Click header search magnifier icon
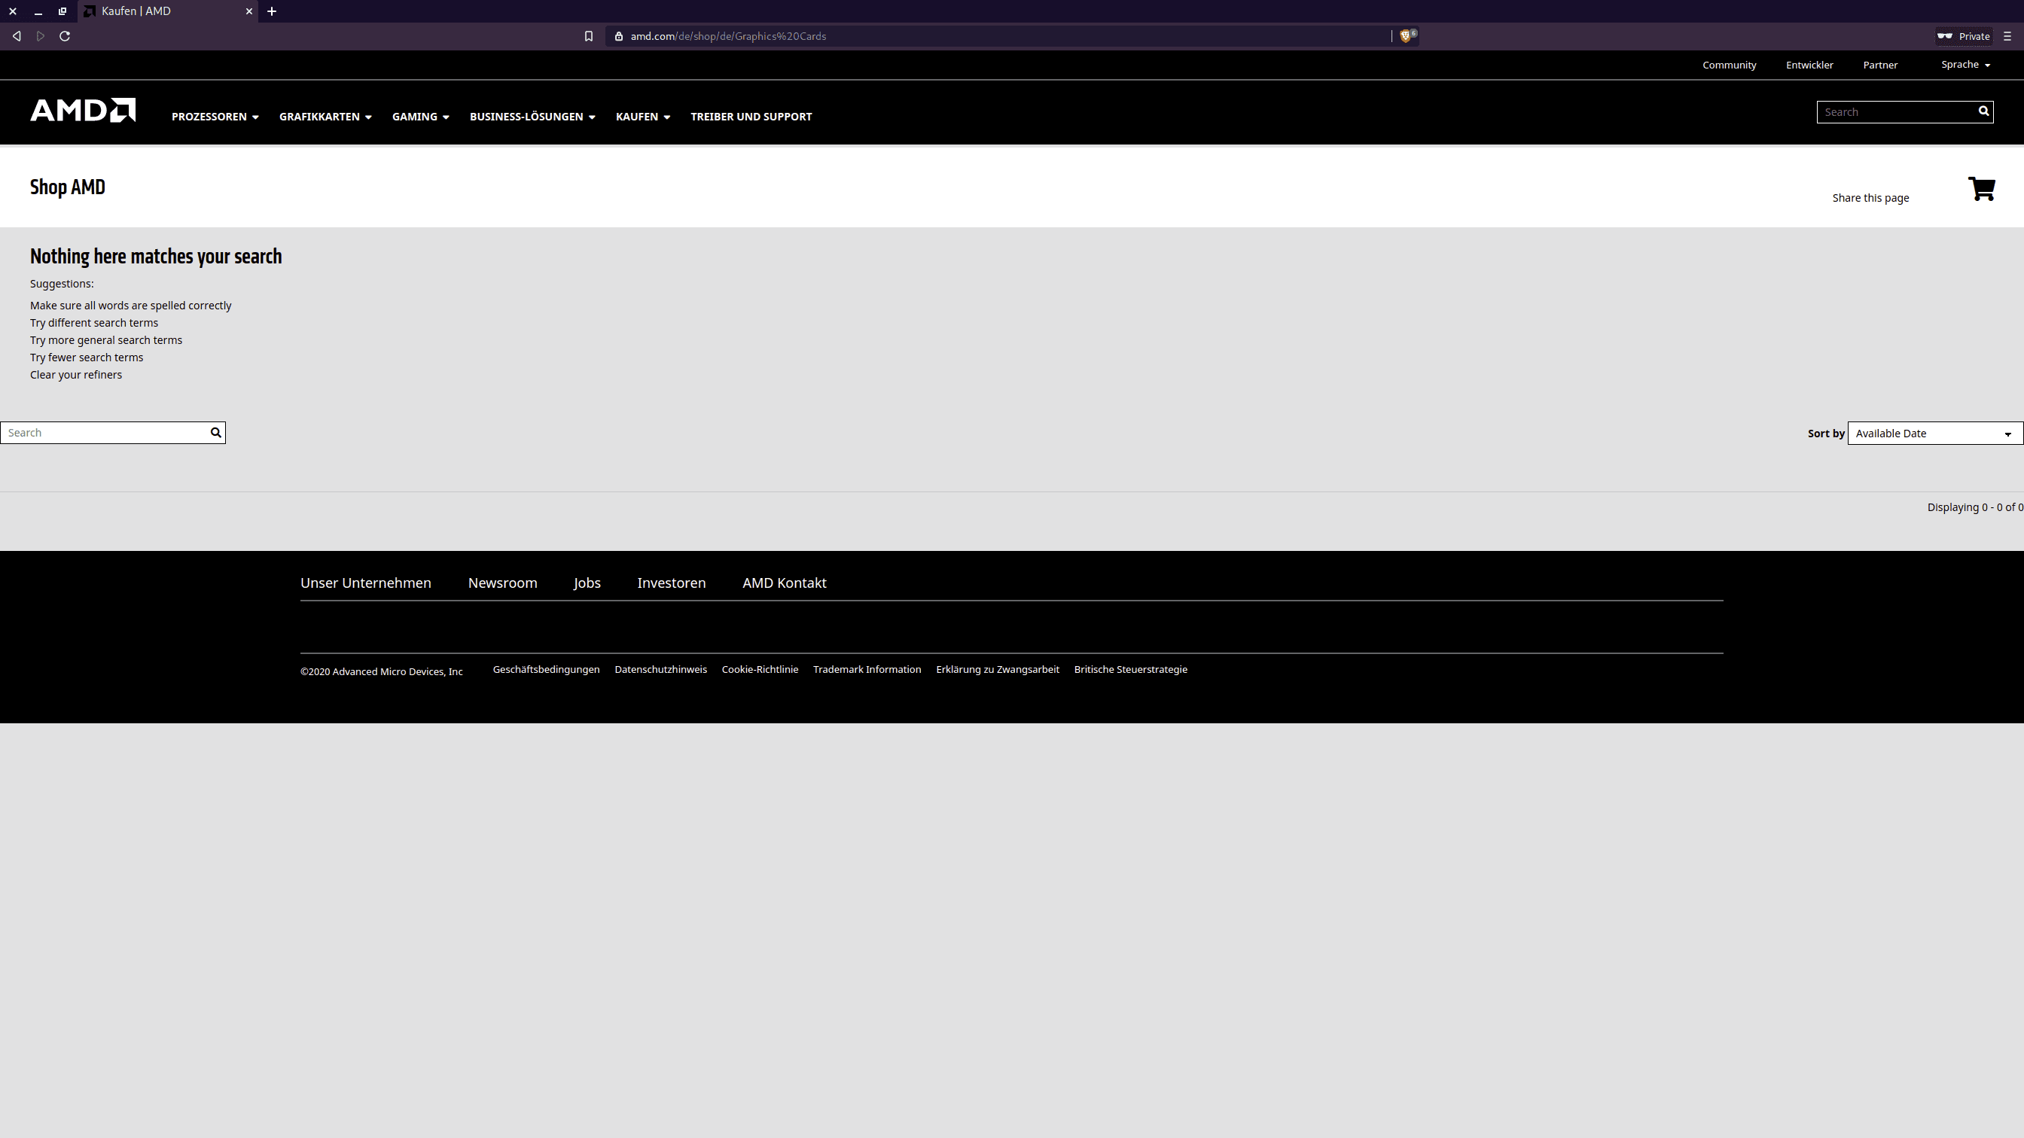The image size is (2024, 1138). pos(1983,111)
